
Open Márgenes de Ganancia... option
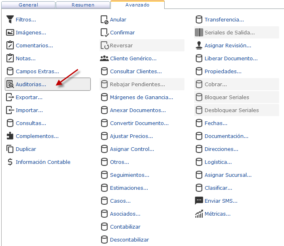(142, 97)
